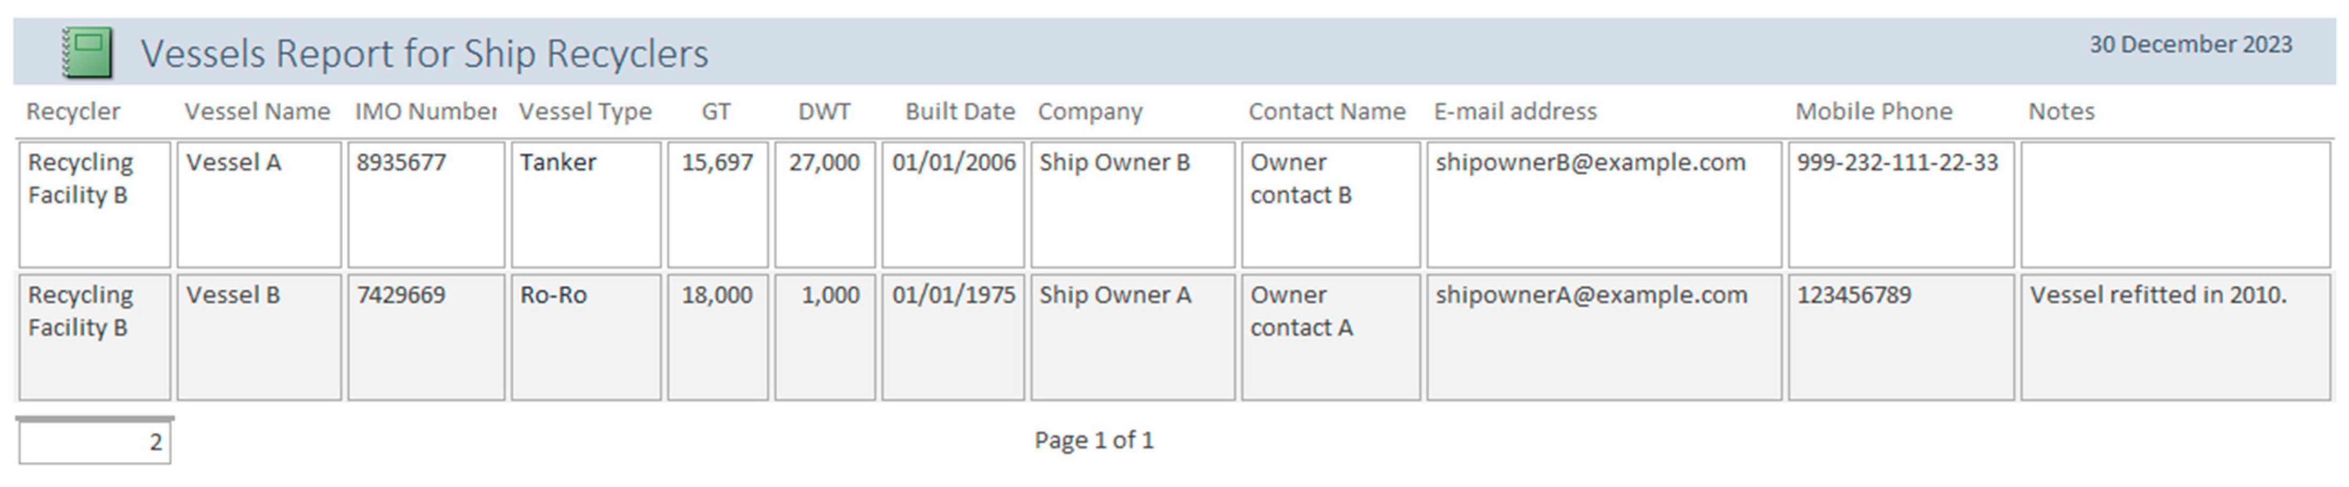Click the 30 December 2023 date field
Image resolution: width=2349 pixels, height=487 pixels.
coord(2189,45)
